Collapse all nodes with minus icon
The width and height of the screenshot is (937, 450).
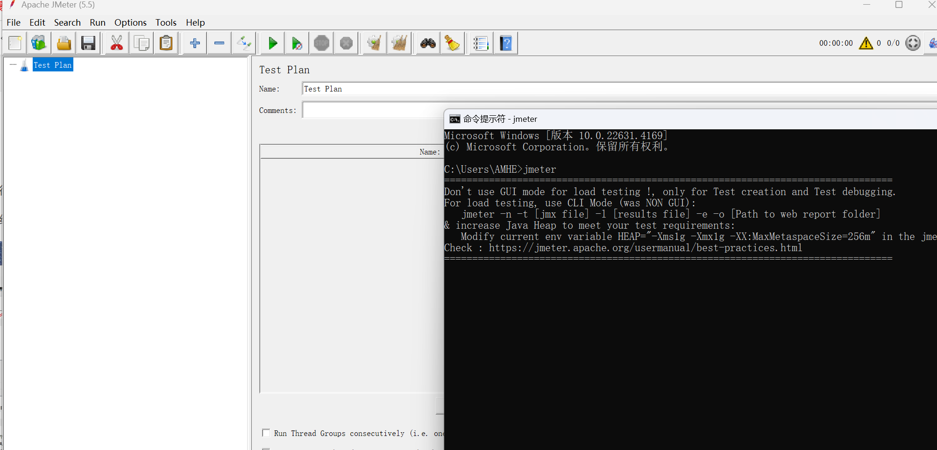(x=219, y=43)
